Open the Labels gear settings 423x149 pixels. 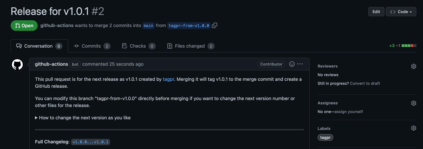[x=413, y=128]
